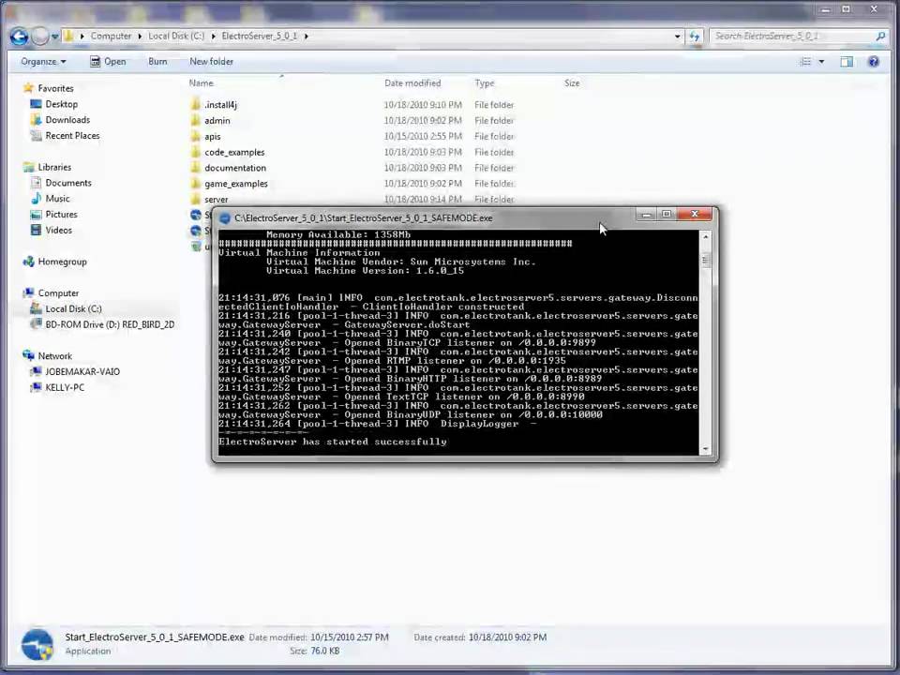900x675 pixels.
Task: Sort by the Type column header
Action: [x=485, y=83]
